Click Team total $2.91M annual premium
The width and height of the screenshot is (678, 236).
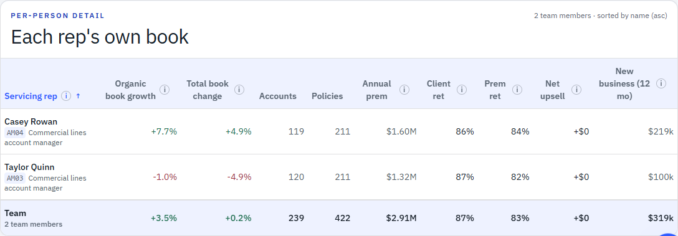click(x=401, y=219)
